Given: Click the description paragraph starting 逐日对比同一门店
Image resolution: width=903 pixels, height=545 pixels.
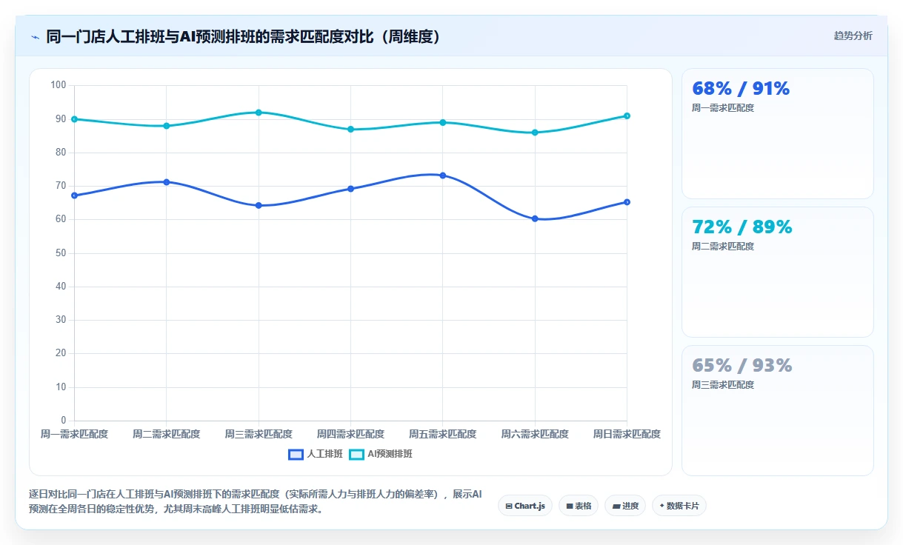Looking at the screenshot, I should click(x=256, y=501).
